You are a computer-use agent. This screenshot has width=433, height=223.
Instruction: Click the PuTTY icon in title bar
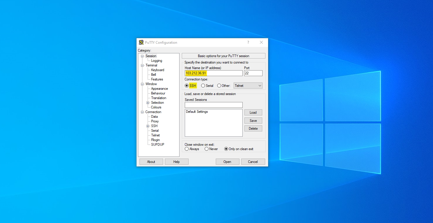[x=141, y=42]
